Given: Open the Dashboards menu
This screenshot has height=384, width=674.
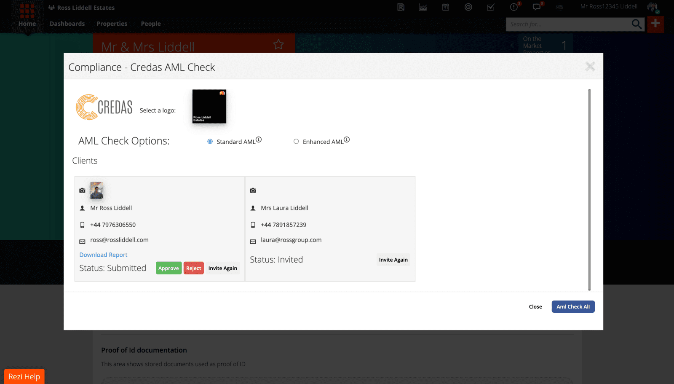Looking at the screenshot, I should (67, 24).
